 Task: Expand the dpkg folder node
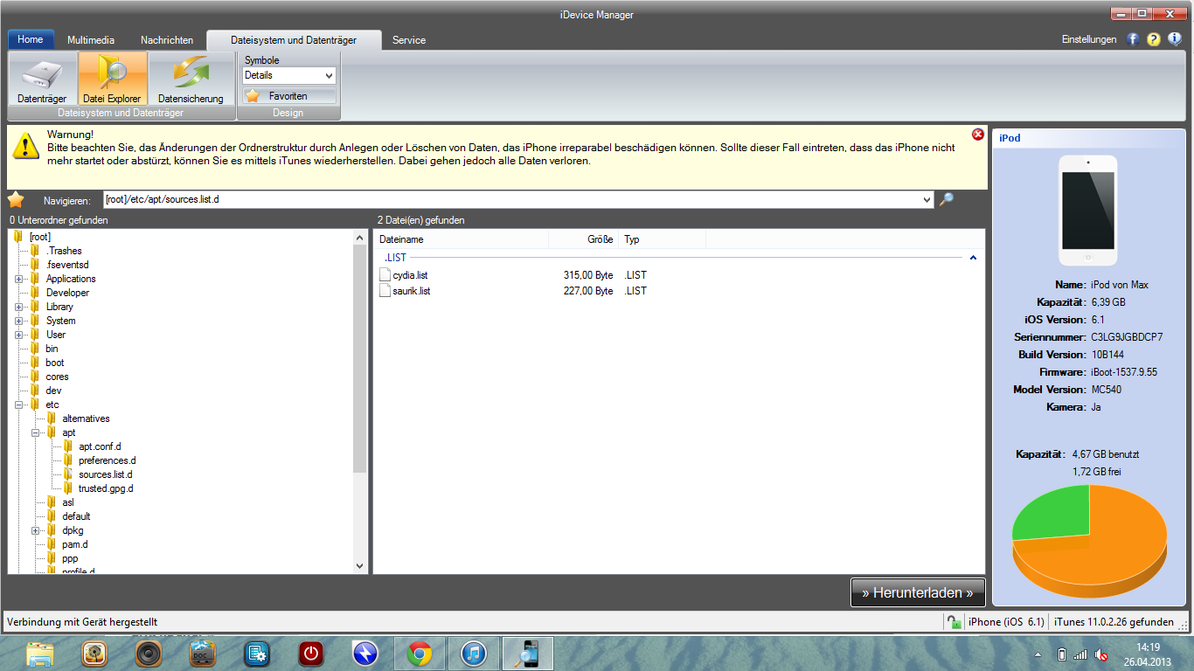[36, 530]
